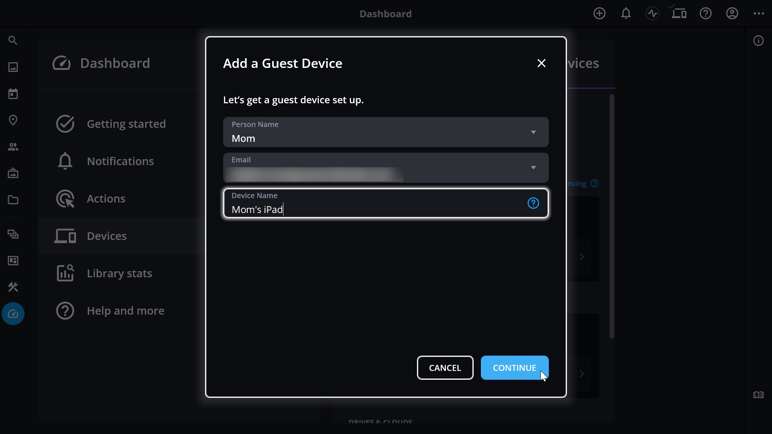Click the Device Name help icon
The width and height of the screenshot is (772, 434).
pyautogui.click(x=533, y=203)
